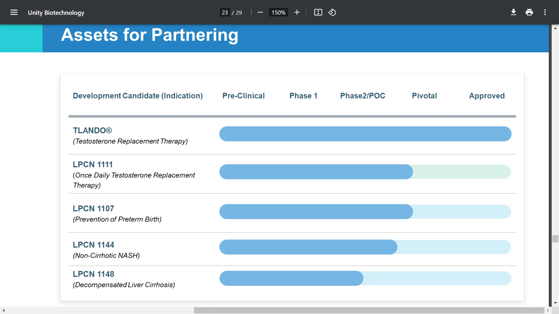The width and height of the screenshot is (559, 314).
Task: Click the 150% zoom level field
Action: coord(278,13)
